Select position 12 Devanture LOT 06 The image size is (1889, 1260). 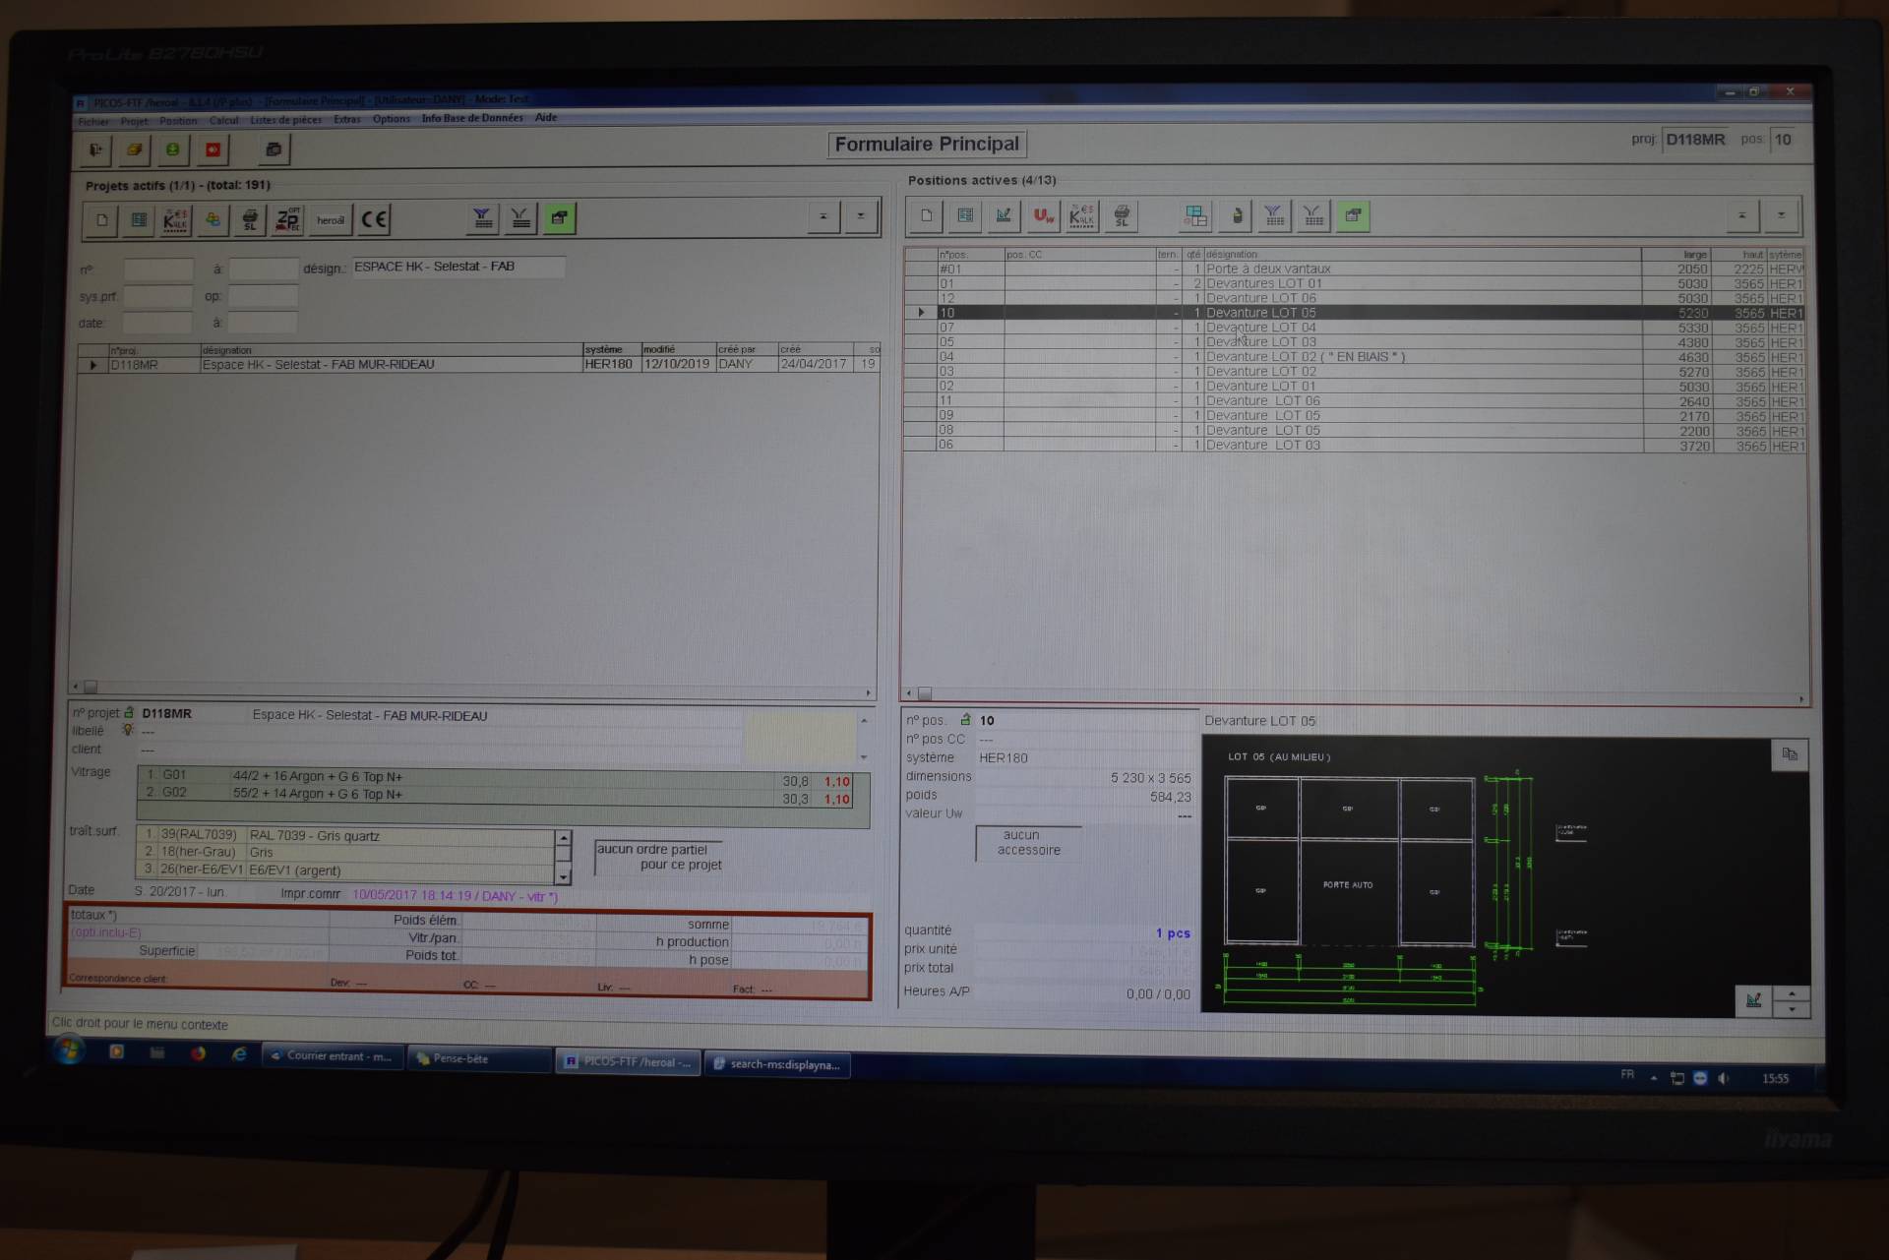click(x=1355, y=298)
